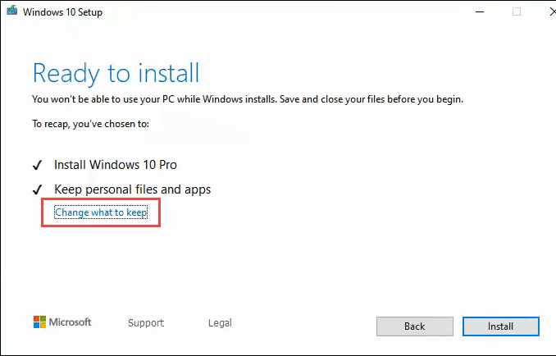Open the Legal link

pos(220,323)
